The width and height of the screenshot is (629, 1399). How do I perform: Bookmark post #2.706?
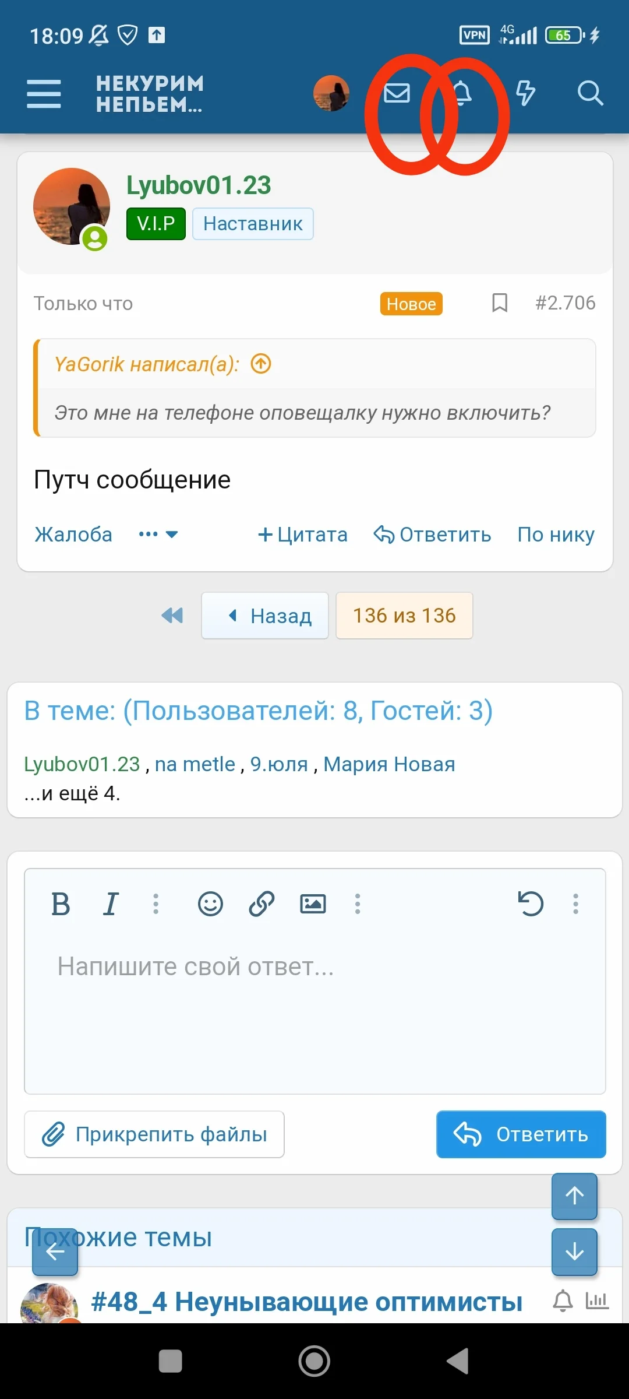499,303
